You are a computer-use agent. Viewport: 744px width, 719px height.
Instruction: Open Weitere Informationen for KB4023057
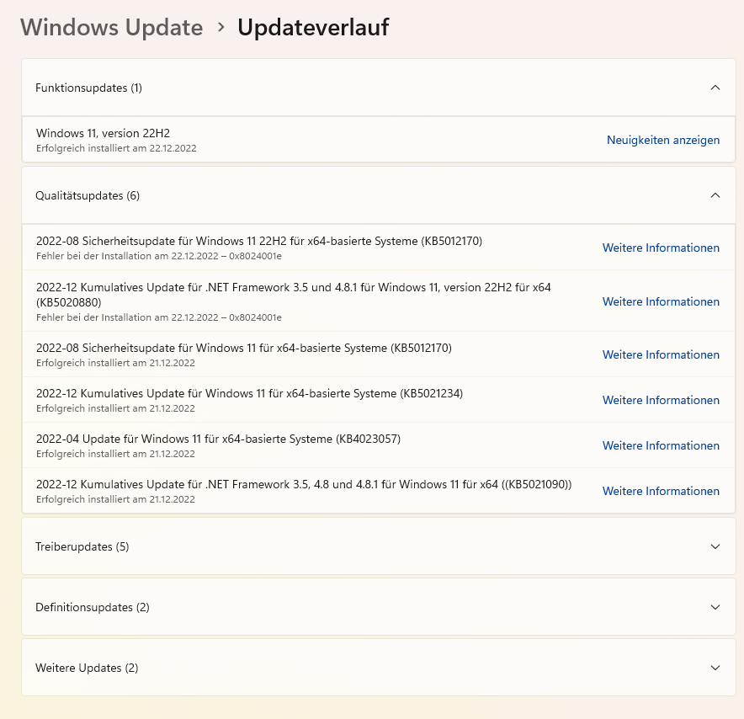coord(661,445)
